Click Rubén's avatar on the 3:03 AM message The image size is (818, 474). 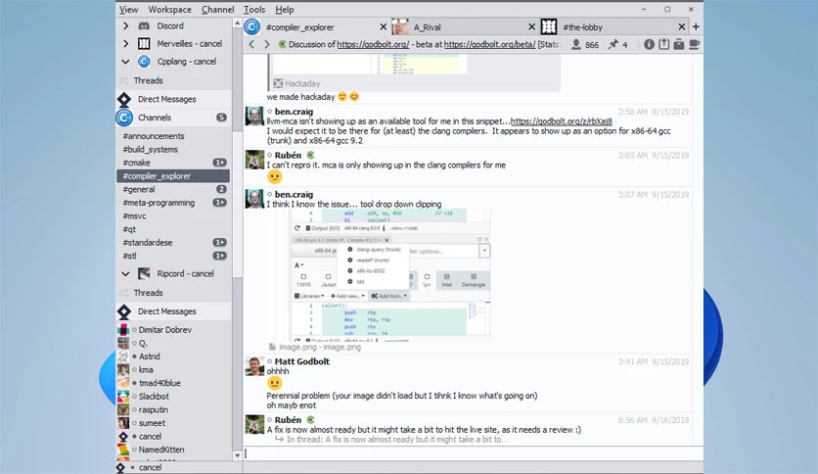pyautogui.click(x=254, y=160)
